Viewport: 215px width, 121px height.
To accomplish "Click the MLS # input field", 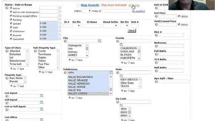I will tap(171, 35).
